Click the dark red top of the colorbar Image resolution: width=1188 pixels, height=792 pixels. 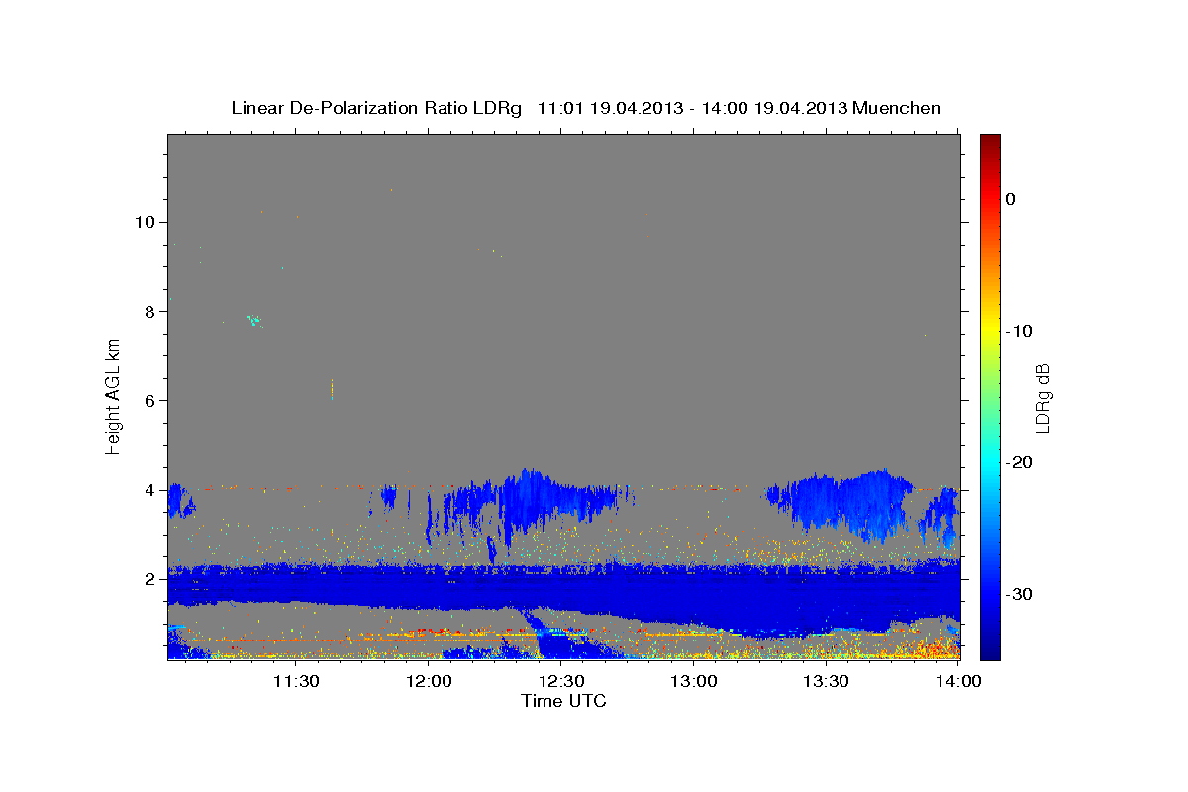point(990,141)
